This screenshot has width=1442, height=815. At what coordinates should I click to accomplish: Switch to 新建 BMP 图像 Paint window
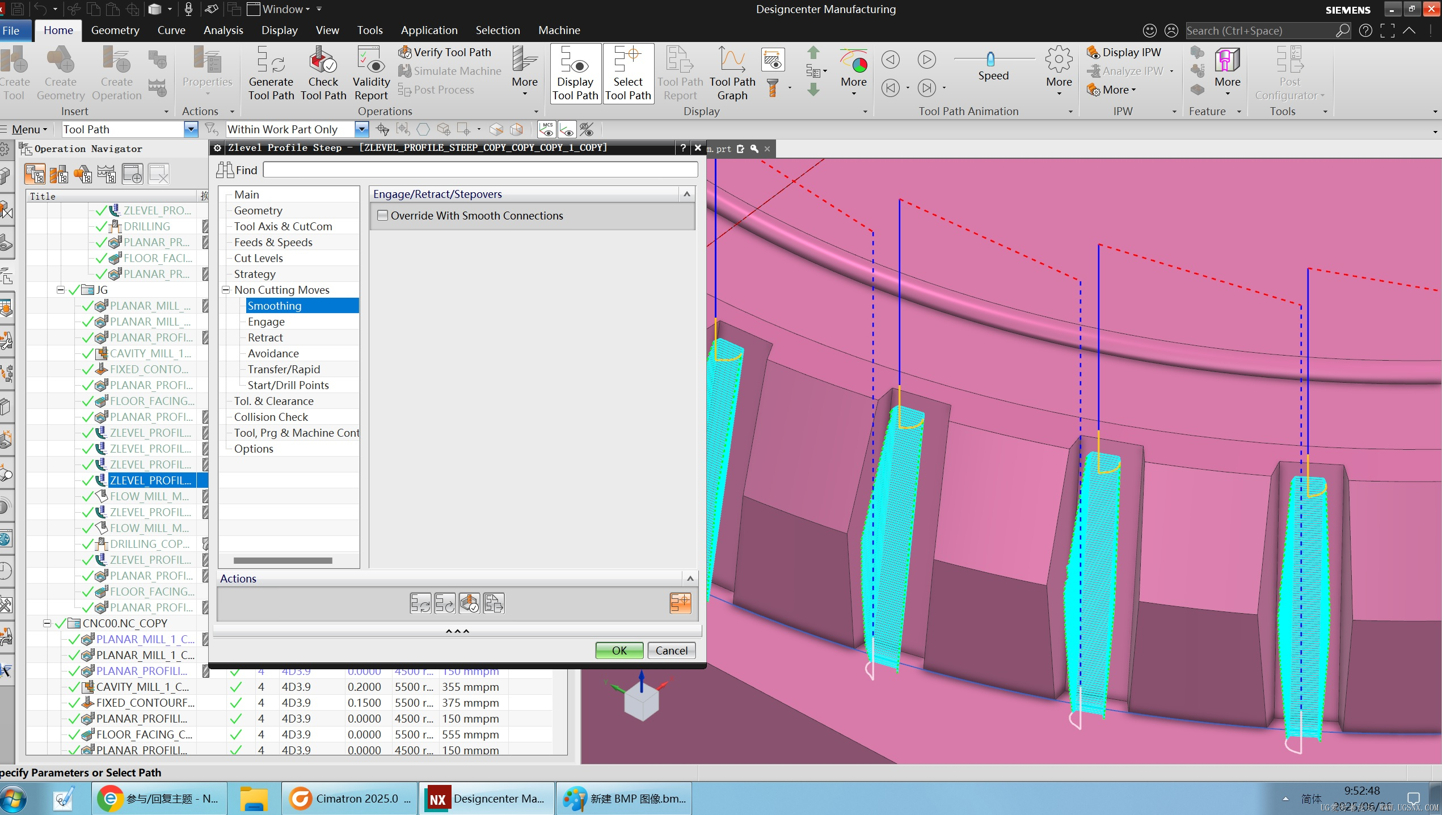coord(623,799)
